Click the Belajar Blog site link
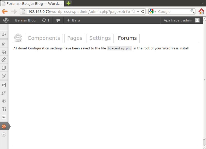The width and height of the screenshot is (206, 149). [x=25, y=20]
